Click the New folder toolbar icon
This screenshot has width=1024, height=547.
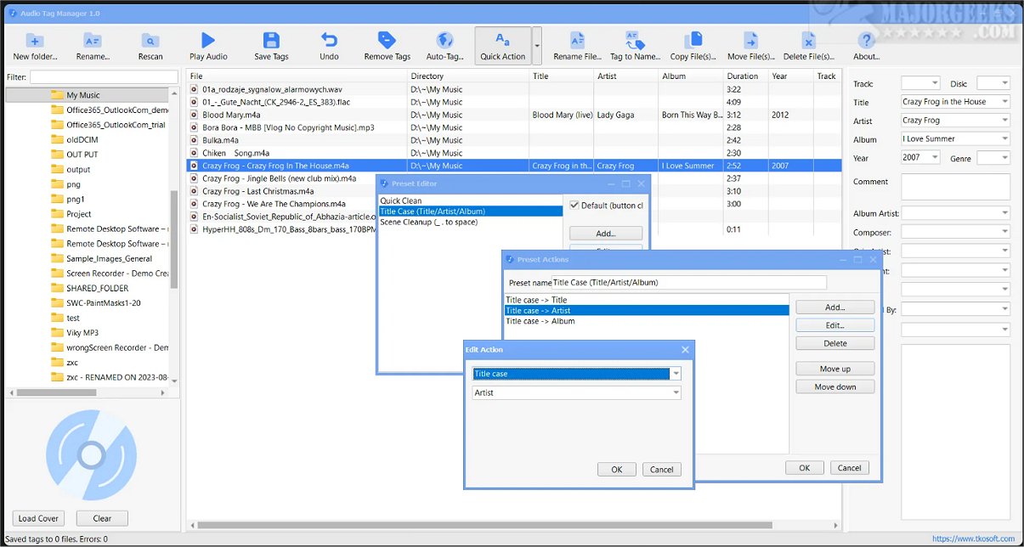(35, 40)
